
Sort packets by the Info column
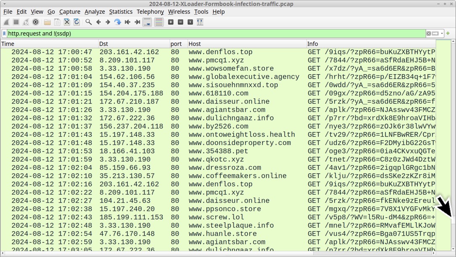click(371, 44)
